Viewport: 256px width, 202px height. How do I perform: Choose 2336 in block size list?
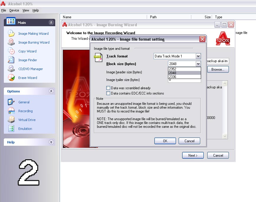click(x=184, y=77)
